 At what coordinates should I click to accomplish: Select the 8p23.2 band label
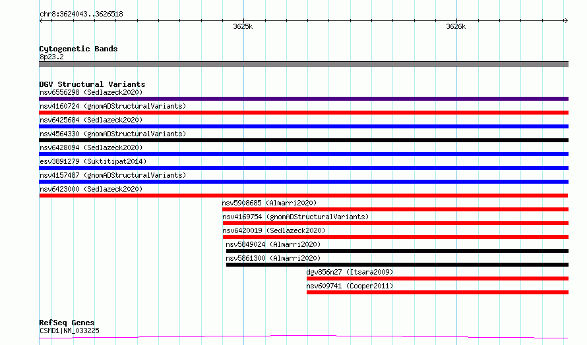coord(51,57)
